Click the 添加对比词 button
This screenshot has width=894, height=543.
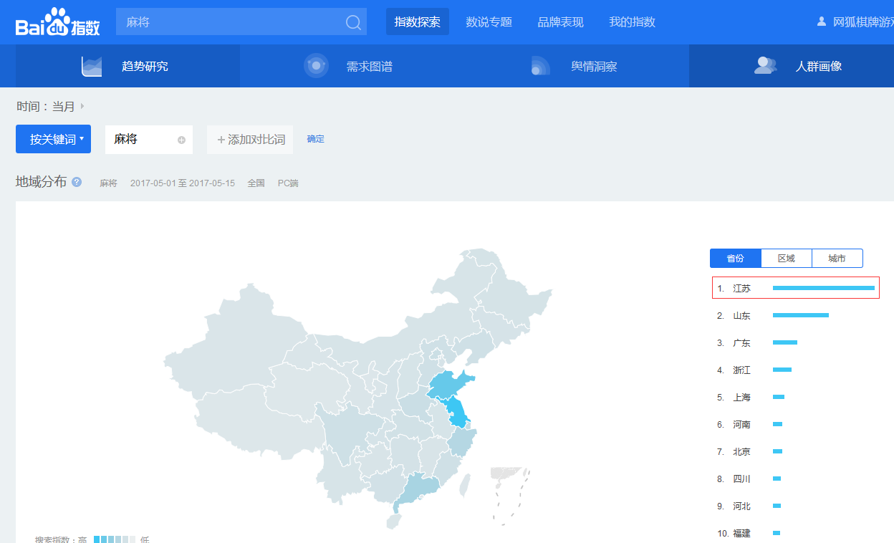pyautogui.click(x=250, y=140)
